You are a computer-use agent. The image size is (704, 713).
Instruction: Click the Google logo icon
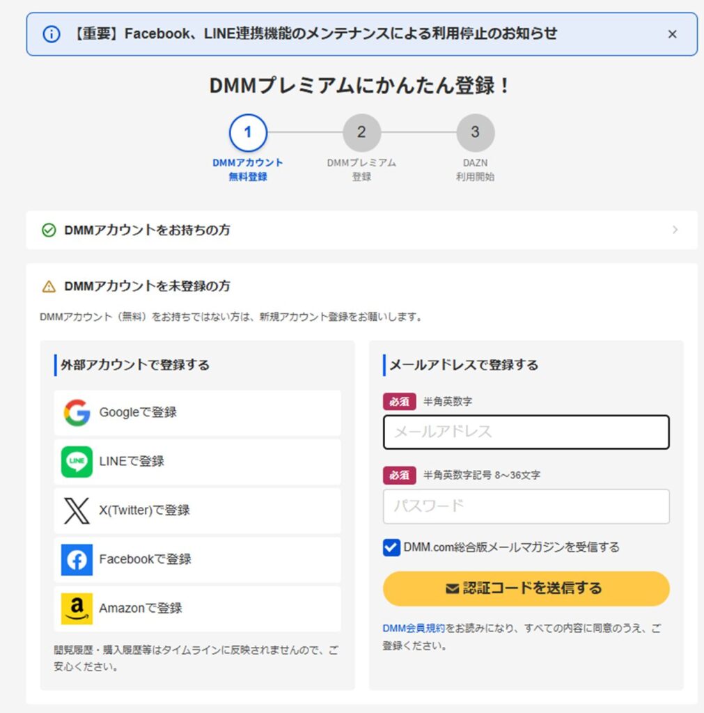[77, 412]
